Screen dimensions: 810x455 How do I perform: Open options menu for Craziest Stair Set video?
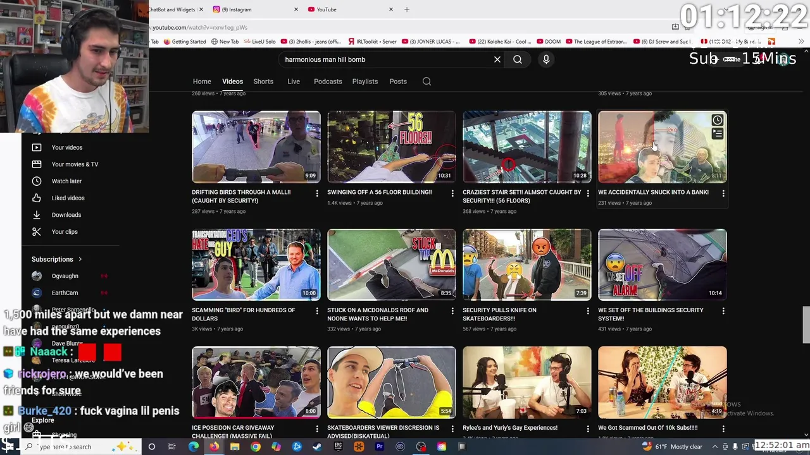[588, 193]
